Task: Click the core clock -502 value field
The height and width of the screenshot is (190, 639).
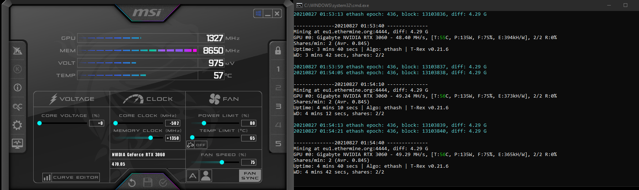Action: coord(173,123)
